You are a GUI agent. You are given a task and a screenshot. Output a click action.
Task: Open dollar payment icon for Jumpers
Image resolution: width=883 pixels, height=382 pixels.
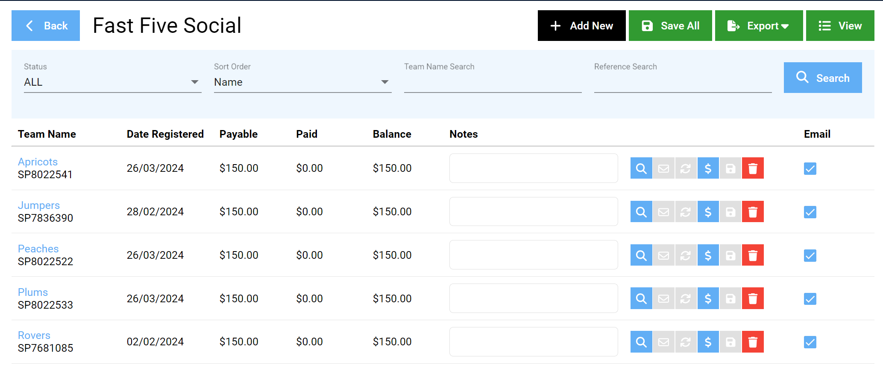[x=708, y=212]
